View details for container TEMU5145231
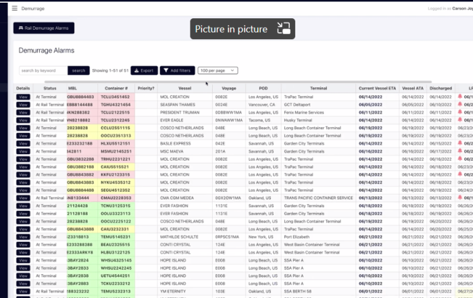473x298 pixels. point(23,237)
